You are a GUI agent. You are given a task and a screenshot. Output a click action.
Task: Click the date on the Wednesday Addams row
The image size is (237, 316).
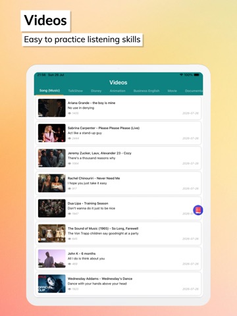(190, 289)
